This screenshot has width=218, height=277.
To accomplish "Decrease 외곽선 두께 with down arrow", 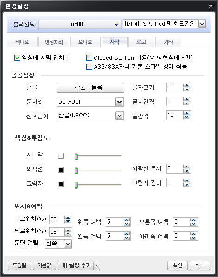I will tap(187, 171).
